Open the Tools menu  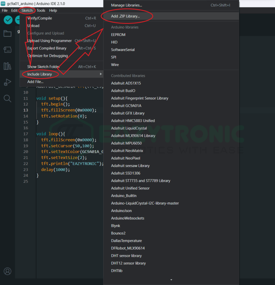(41, 11)
